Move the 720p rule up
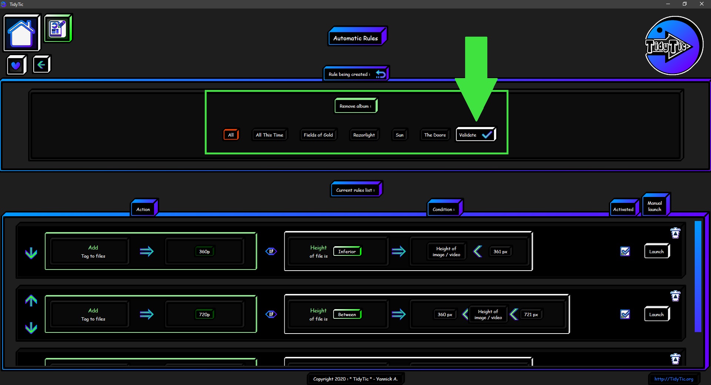The image size is (711, 385). (31, 301)
